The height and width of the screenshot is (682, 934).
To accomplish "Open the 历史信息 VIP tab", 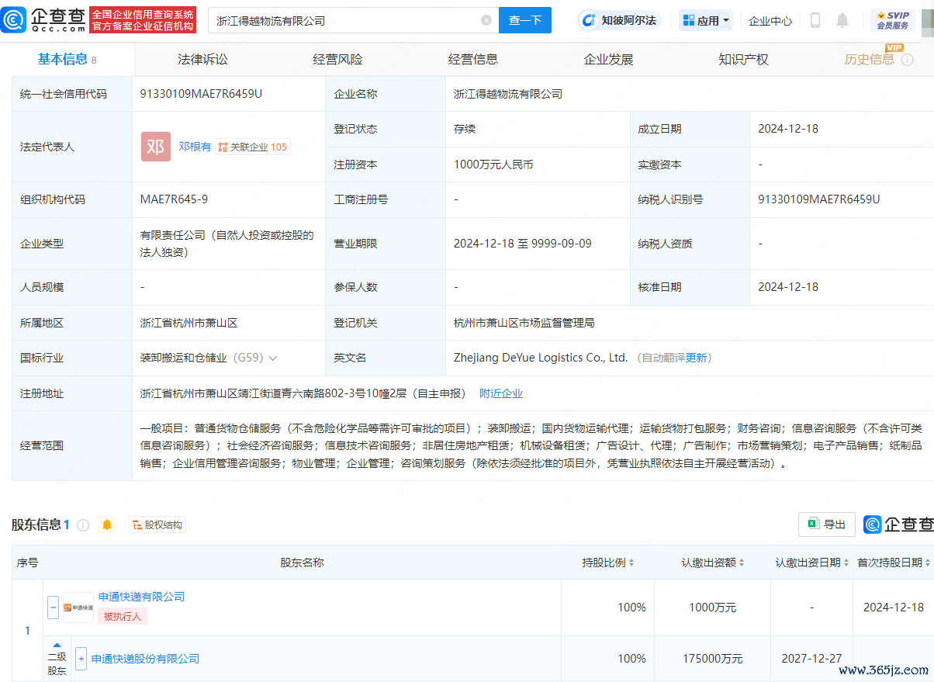I will (x=870, y=60).
